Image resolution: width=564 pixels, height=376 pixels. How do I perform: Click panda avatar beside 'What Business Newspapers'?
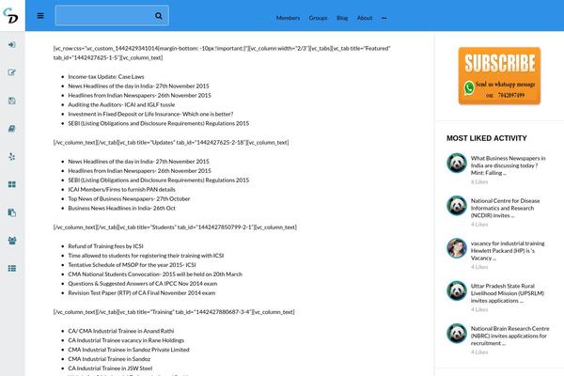[x=457, y=163]
